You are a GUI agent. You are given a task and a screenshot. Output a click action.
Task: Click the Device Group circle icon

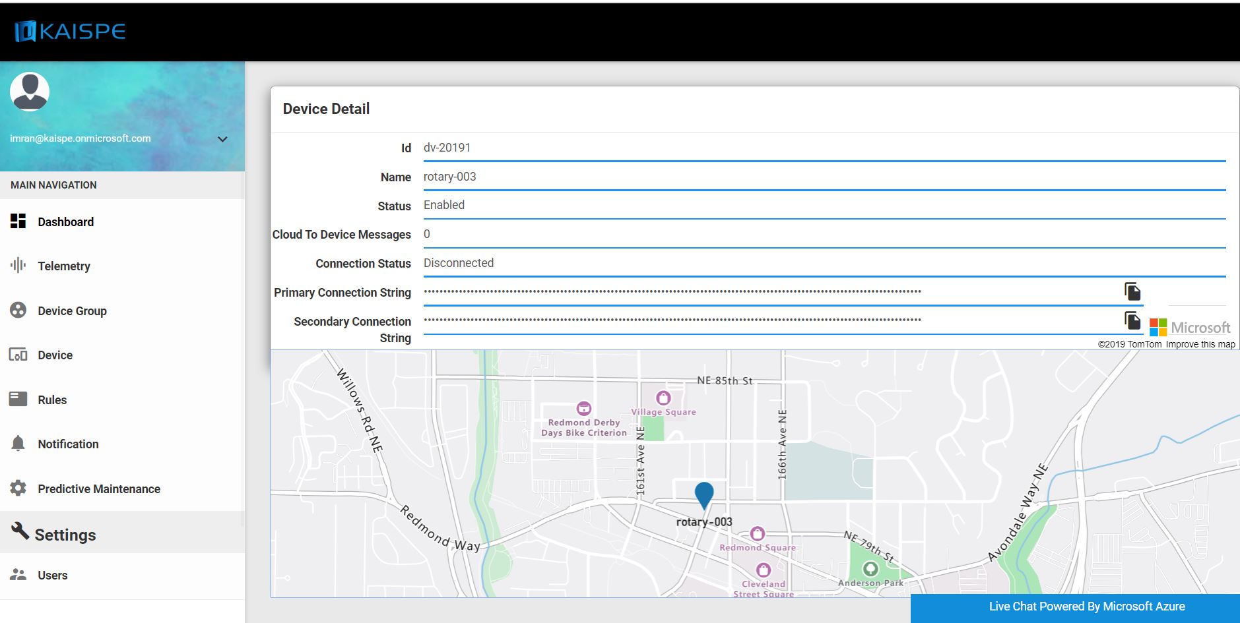[x=18, y=310]
